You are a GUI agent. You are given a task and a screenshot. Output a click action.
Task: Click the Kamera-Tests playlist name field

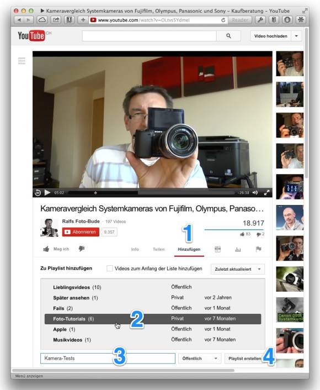pos(108,359)
